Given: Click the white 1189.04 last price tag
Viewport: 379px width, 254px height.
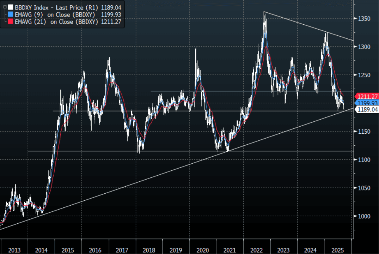Looking at the screenshot, I should click(366, 110).
